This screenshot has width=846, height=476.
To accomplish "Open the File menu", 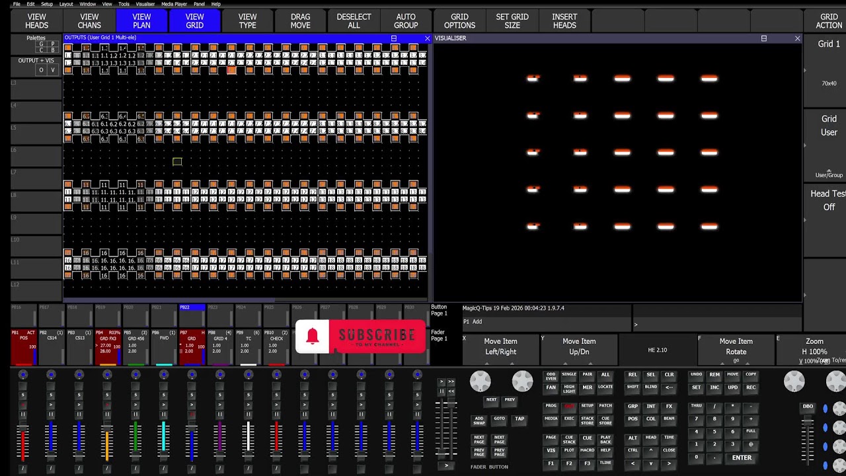I will point(17,4).
